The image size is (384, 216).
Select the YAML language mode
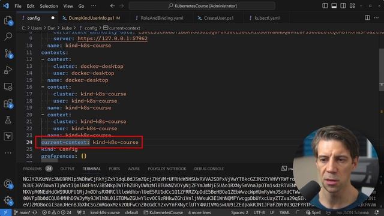pos(284,212)
